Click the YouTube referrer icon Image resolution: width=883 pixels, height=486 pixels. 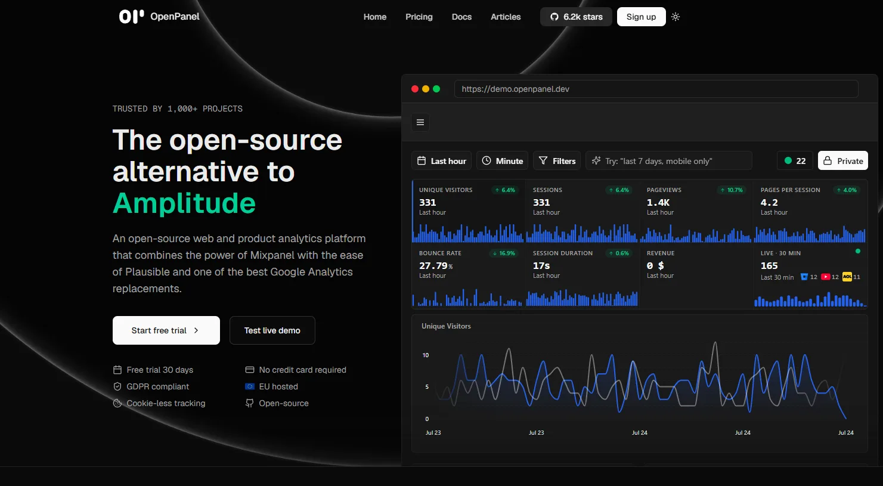[826, 277]
